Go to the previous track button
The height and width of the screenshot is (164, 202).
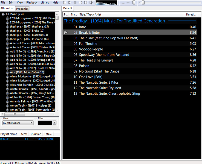[x=80, y=2]
